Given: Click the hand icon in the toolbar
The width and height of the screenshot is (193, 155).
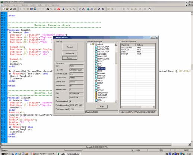Looking at the screenshot, I should (x=149, y=9).
